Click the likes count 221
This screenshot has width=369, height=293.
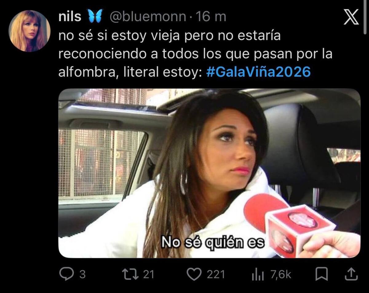(216, 274)
